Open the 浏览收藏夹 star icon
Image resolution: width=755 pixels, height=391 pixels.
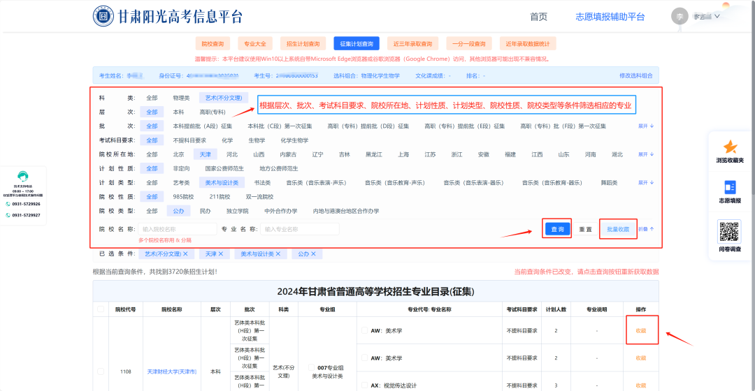click(730, 147)
